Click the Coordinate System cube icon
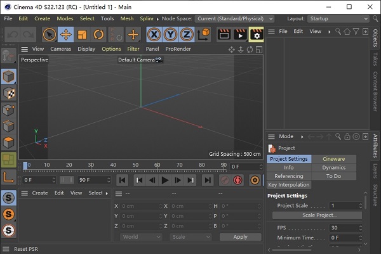This screenshot has width=381, height=254. click(204, 34)
